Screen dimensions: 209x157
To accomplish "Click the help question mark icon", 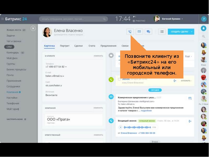I will pyautogui.click(x=204, y=19).
